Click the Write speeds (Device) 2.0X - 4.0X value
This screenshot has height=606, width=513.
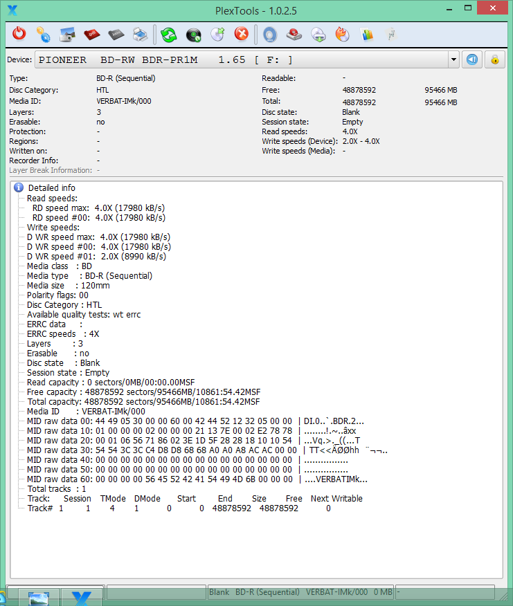click(361, 141)
